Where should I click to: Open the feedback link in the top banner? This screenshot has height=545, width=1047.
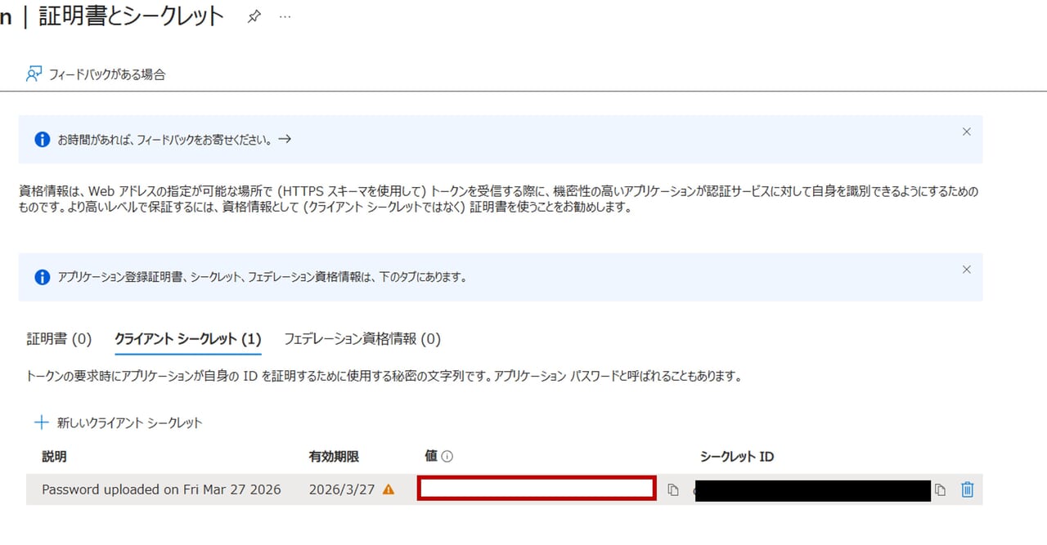tap(285, 139)
